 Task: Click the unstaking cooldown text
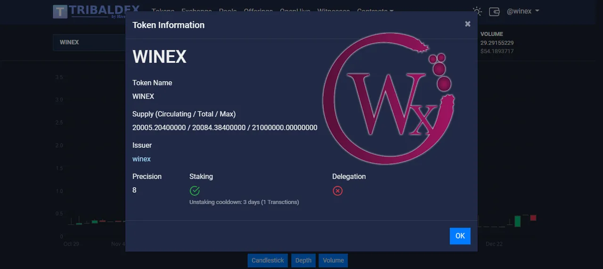(244, 202)
